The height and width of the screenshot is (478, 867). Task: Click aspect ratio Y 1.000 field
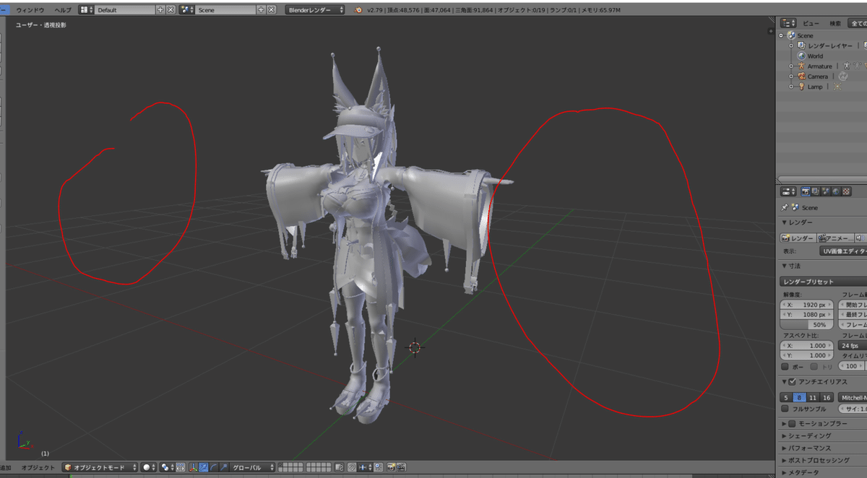[x=807, y=355]
